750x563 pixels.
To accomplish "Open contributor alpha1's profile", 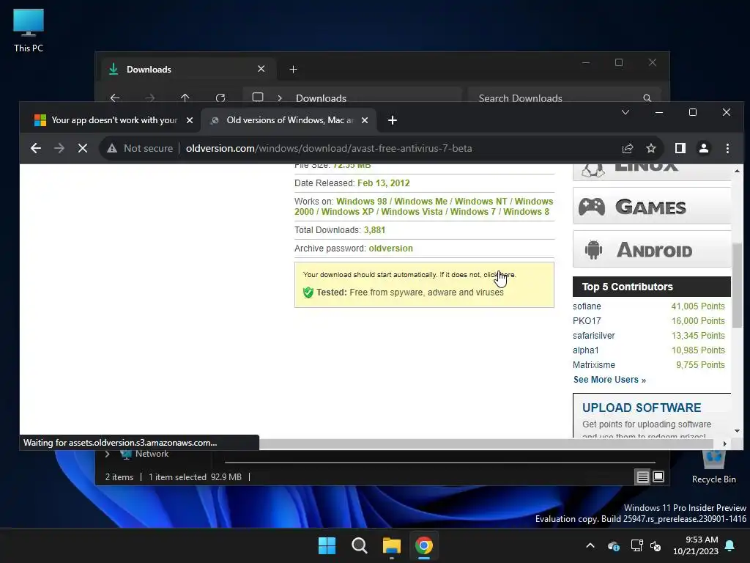I will [585, 350].
